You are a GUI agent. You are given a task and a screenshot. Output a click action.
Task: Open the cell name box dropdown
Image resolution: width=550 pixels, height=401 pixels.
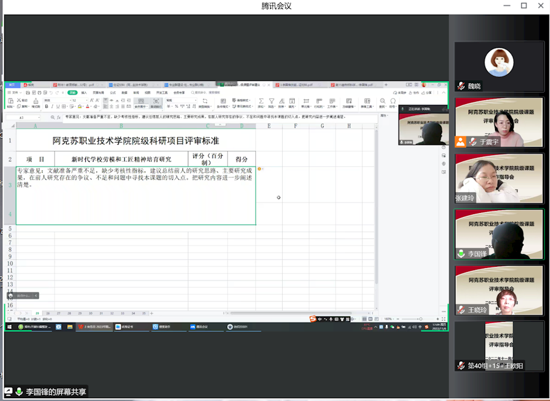(39, 118)
